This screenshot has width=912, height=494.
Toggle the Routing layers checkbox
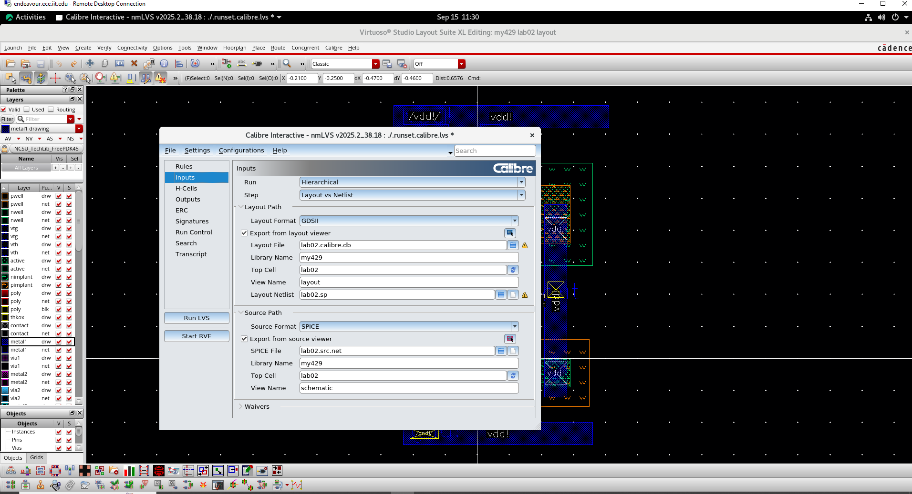51,110
